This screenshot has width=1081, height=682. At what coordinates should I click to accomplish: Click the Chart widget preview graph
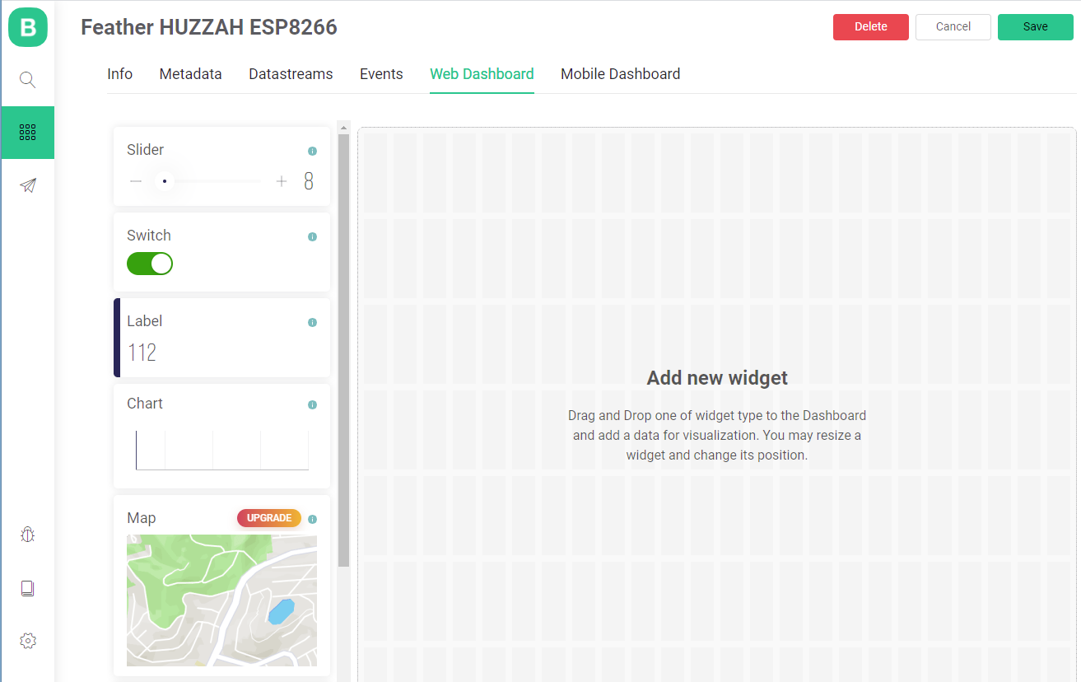pos(221,449)
